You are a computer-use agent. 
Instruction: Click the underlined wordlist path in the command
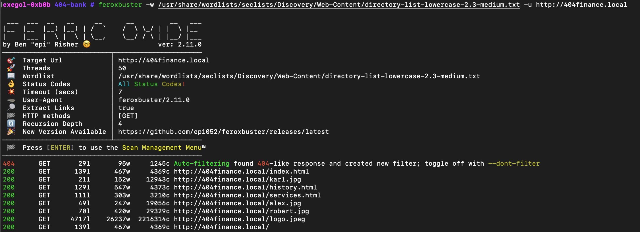(339, 5)
